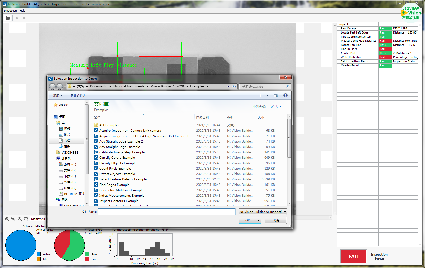Image resolution: width=425 pixels, height=268 pixels.
Task: Click the address bar refresh icon
Action: tap(234, 87)
